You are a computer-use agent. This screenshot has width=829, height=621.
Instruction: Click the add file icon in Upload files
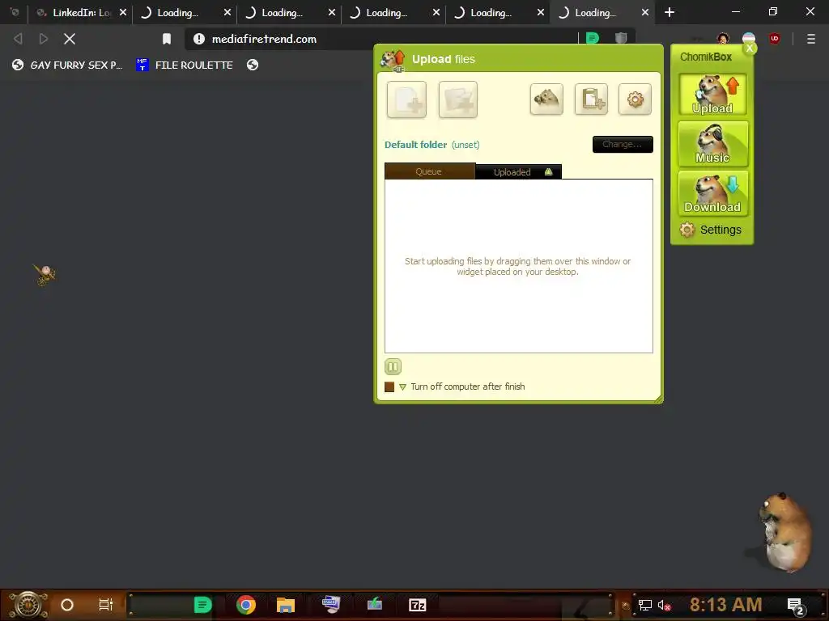[406, 99]
